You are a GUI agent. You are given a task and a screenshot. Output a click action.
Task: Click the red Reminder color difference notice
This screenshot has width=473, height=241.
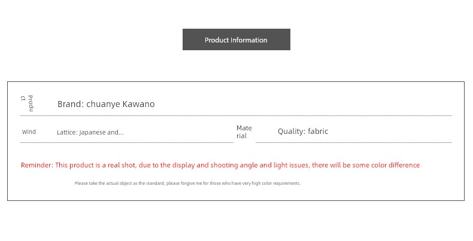[220, 165]
